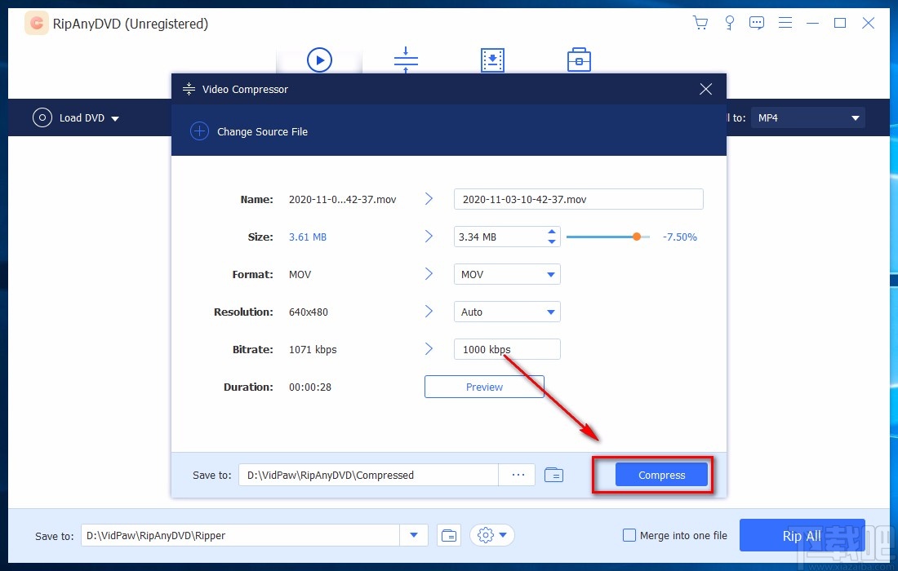Increase size with the up stepper arrow
The width and height of the screenshot is (898, 571).
click(x=552, y=232)
